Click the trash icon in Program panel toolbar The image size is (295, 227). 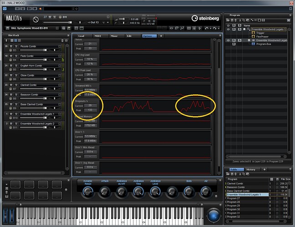235,20
